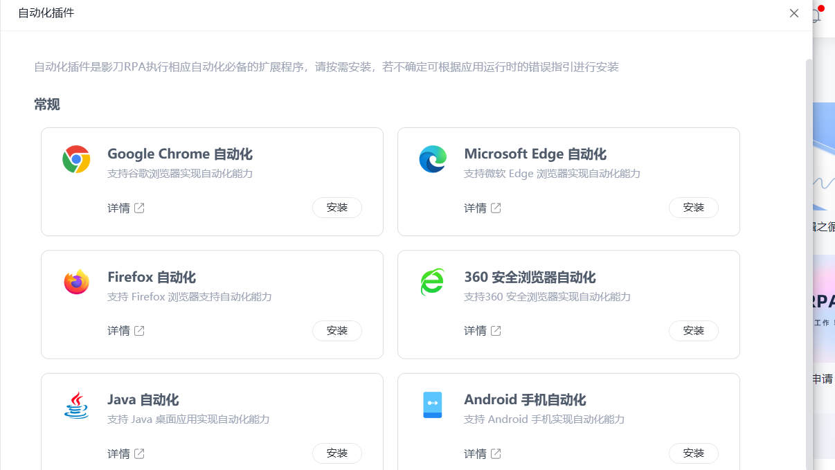The image size is (835, 470).
Task: Install the Java automation plugin
Action: pyautogui.click(x=337, y=453)
